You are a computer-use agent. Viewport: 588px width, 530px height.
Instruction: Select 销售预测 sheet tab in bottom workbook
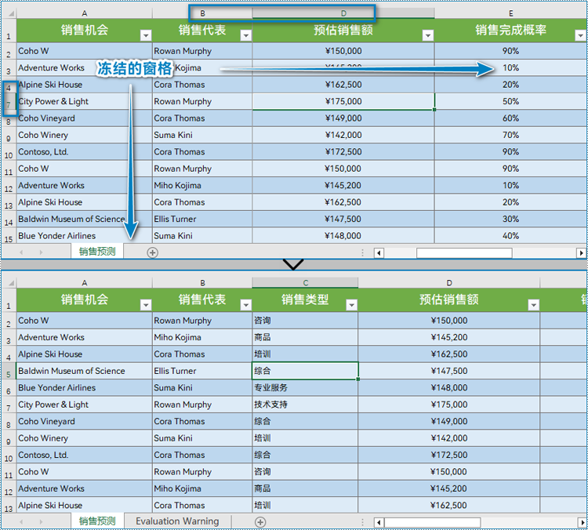click(97, 521)
